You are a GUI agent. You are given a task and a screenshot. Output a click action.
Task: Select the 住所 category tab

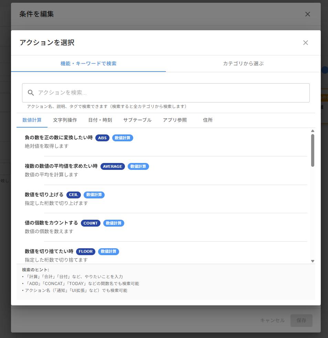click(x=207, y=120)
